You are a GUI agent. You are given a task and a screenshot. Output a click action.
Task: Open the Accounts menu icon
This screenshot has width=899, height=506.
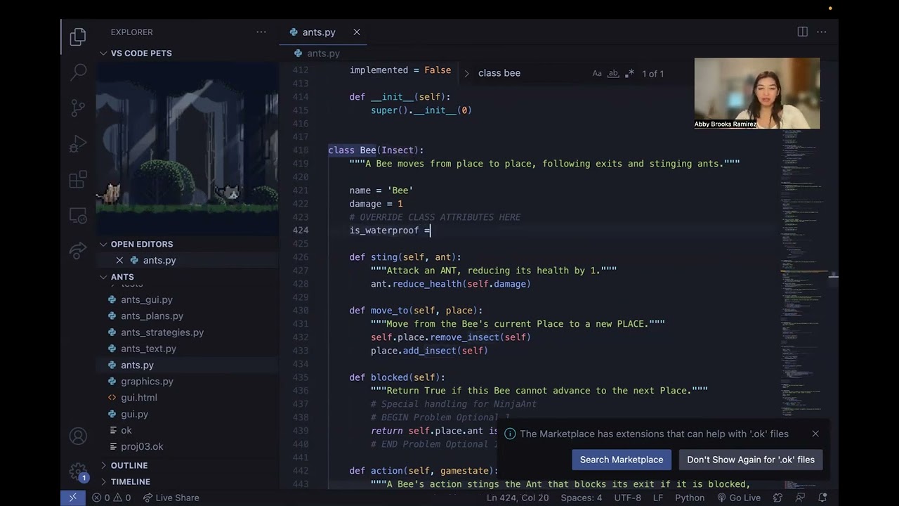point(78,436)
